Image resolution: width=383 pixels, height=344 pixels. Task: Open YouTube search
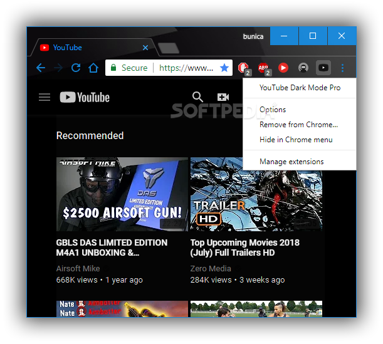pyautogui.click(x=197, y=97)
